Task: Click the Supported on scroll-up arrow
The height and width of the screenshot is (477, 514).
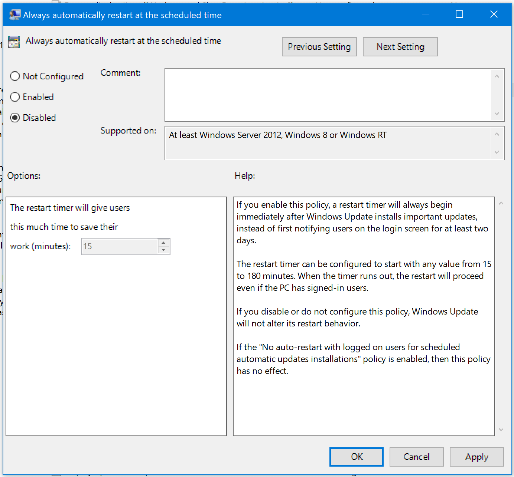Action: tap(497, 135)
